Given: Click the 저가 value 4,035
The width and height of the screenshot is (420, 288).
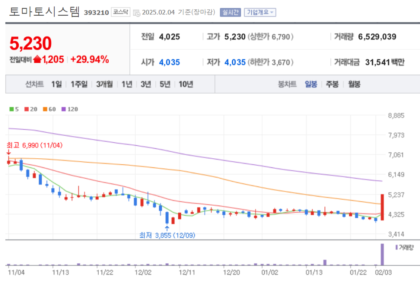Looking at the screenshot, I should pyautogui.click(x=235, y=62).
